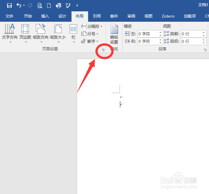This screenshot has width=209, height=194.
Task: Place cursor on second paragraph line
Action: 121,104
